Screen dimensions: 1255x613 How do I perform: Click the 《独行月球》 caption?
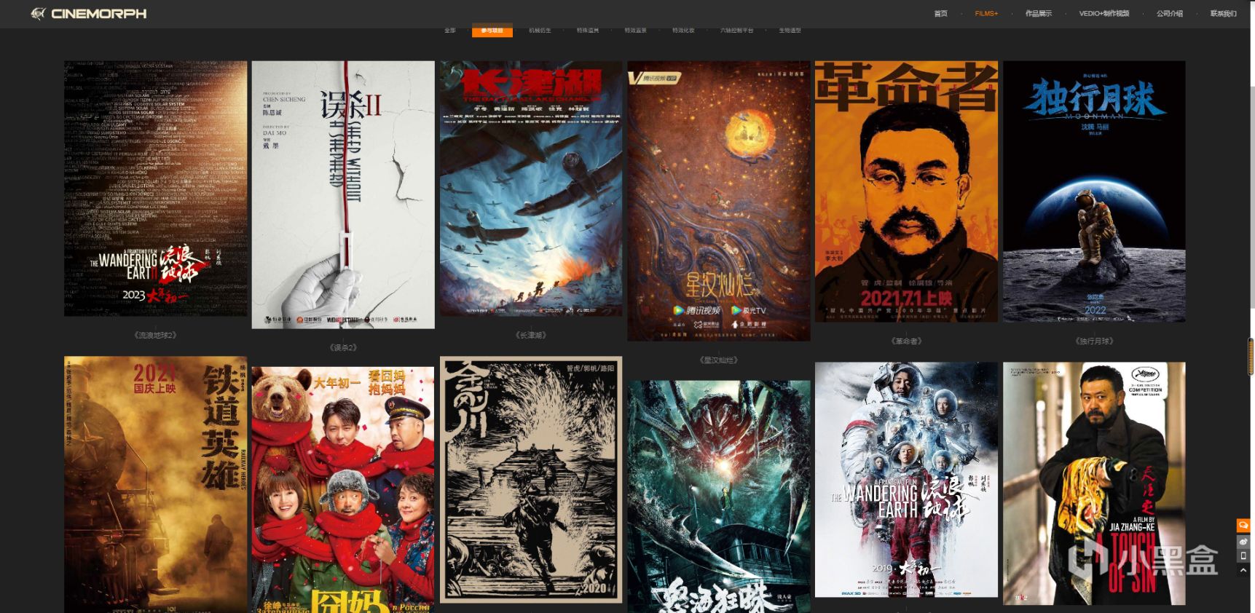(1094, 341)
